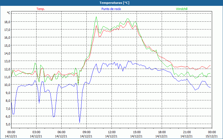Click the 12:00 time axis label

click(112, 132)
